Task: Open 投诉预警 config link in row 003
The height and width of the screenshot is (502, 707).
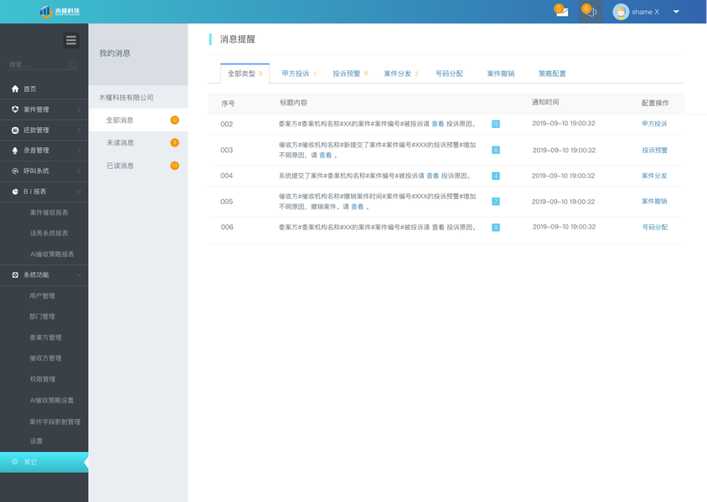Action: [655, 151]
